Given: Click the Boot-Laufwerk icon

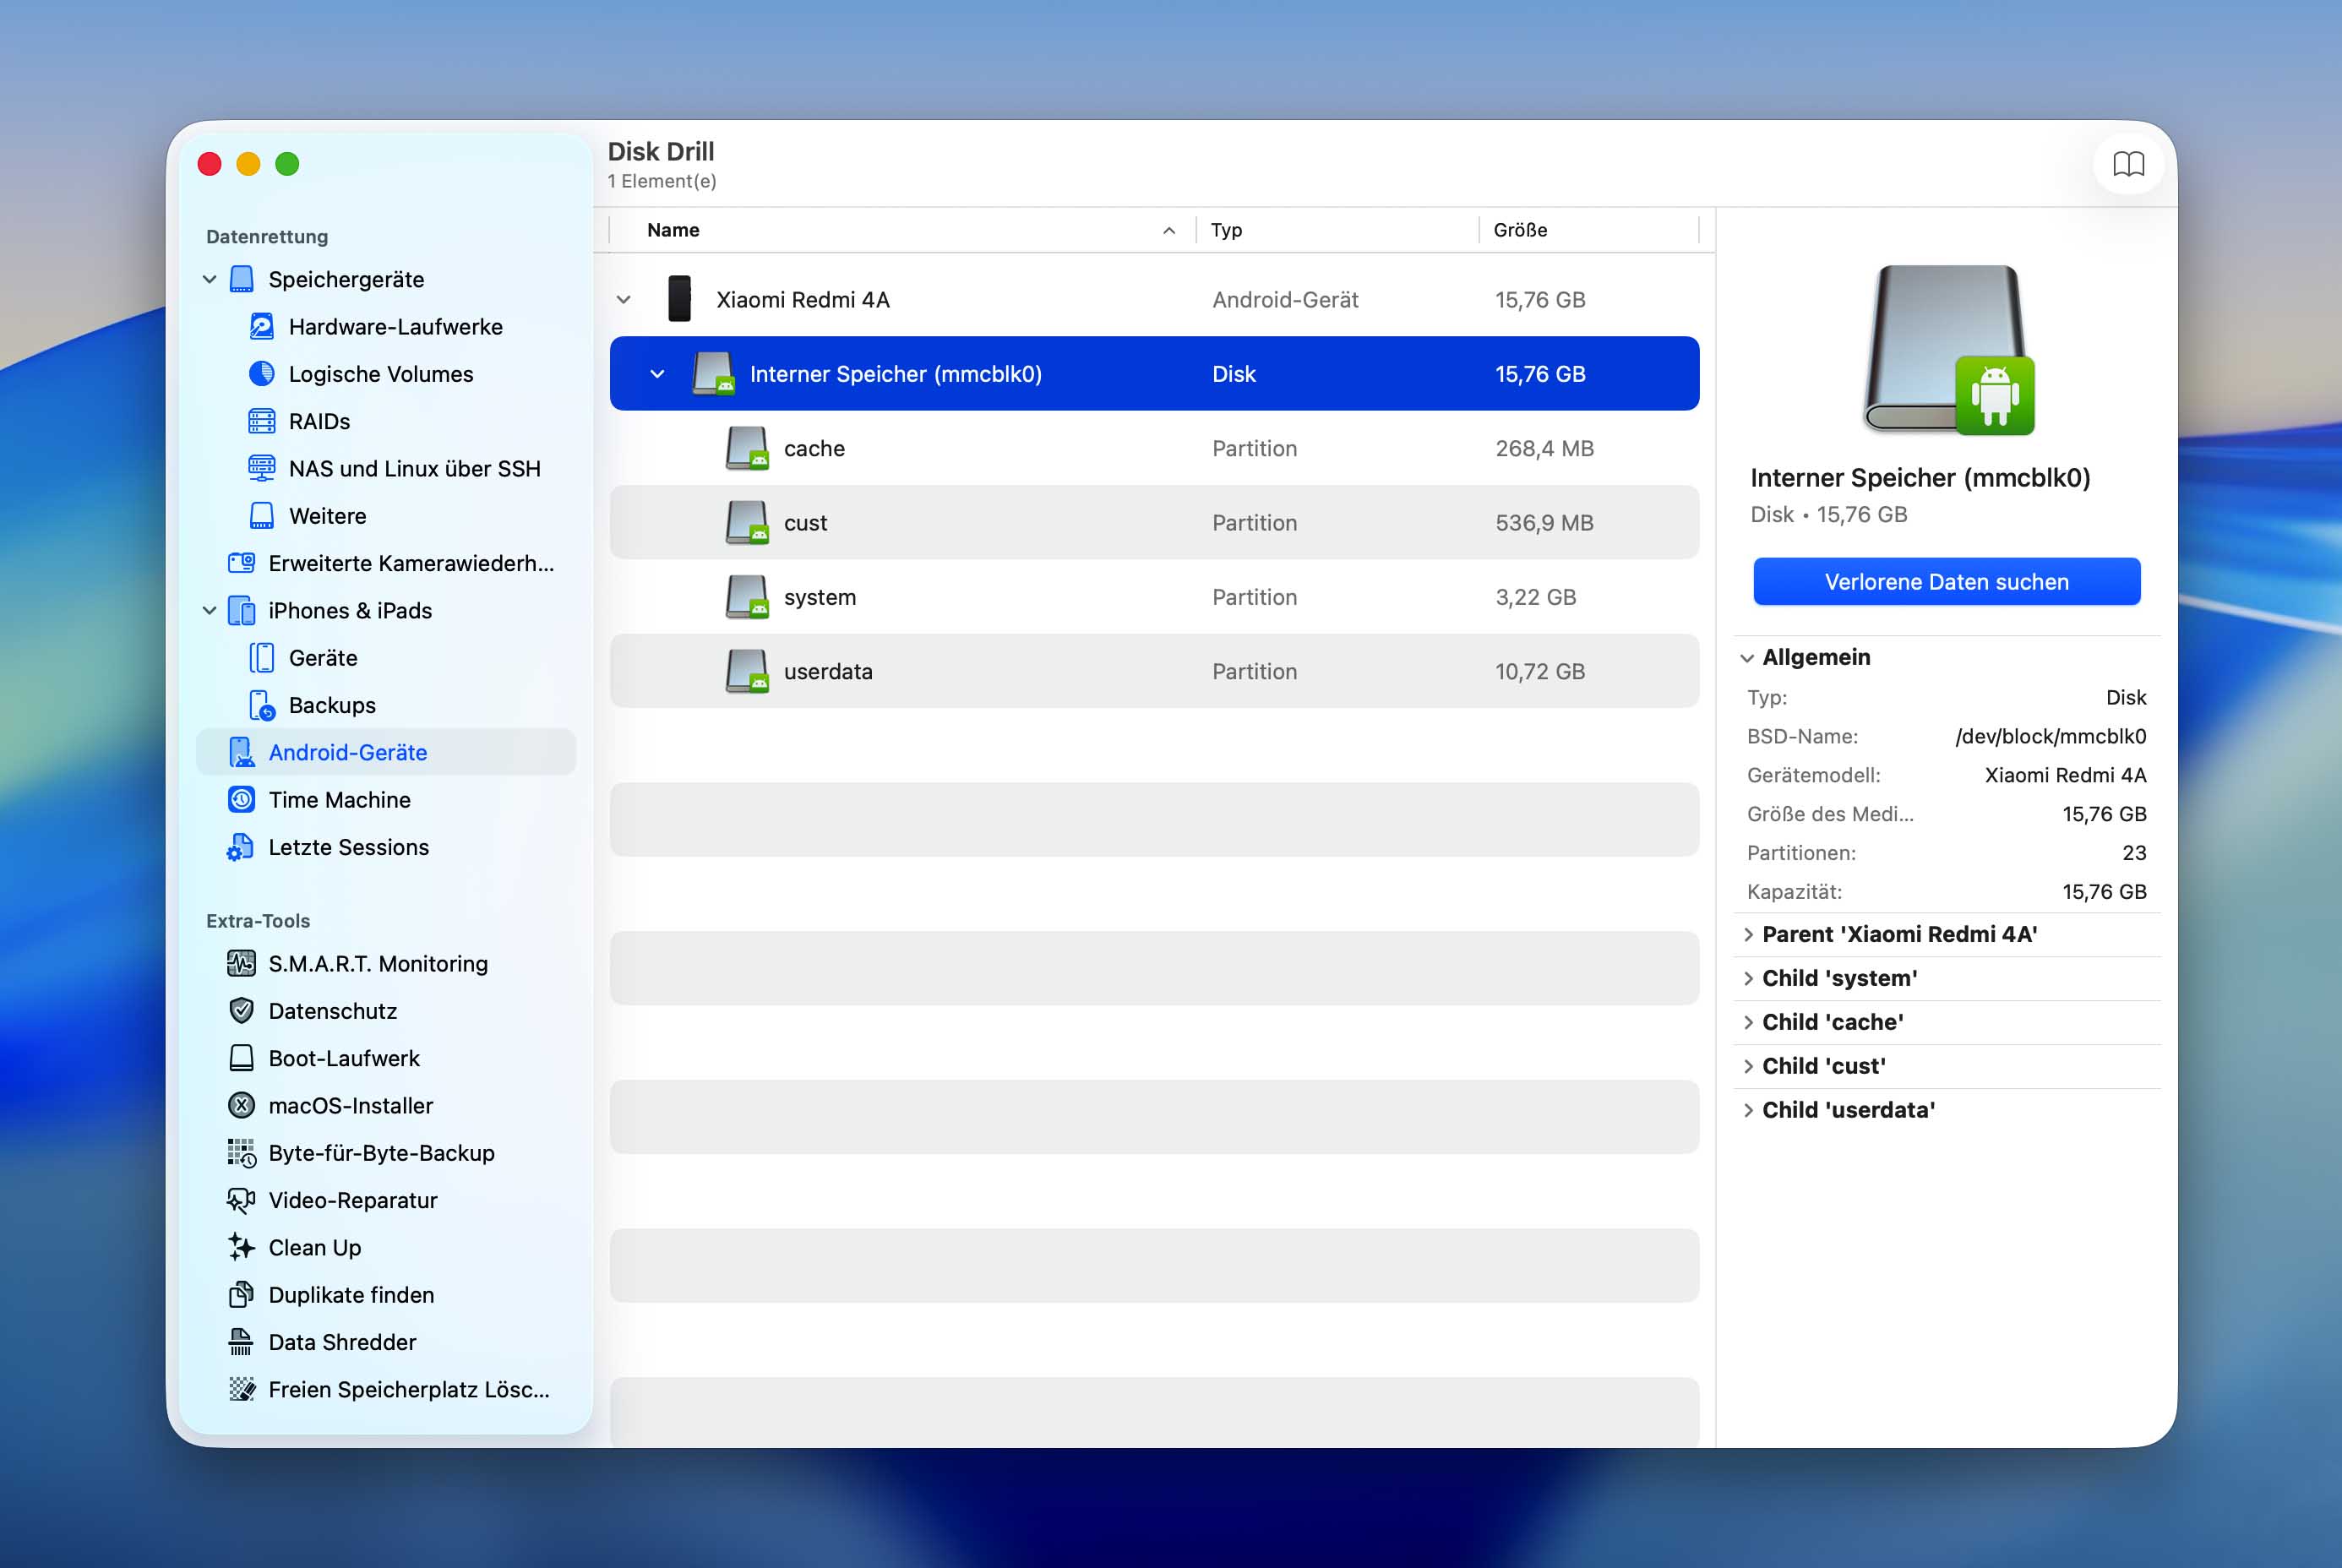Looking at the screenshot, I should click(241, 1058).
